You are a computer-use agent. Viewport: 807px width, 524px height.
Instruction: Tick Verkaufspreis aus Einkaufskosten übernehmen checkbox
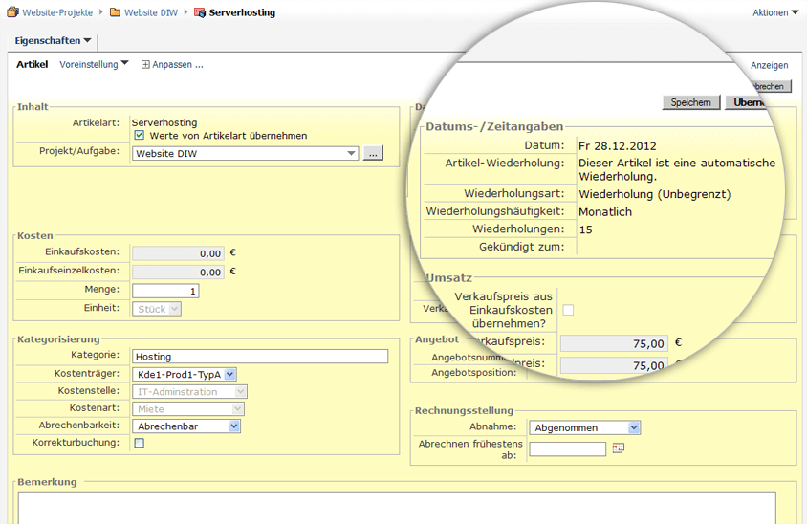click(x=568, y=310)
